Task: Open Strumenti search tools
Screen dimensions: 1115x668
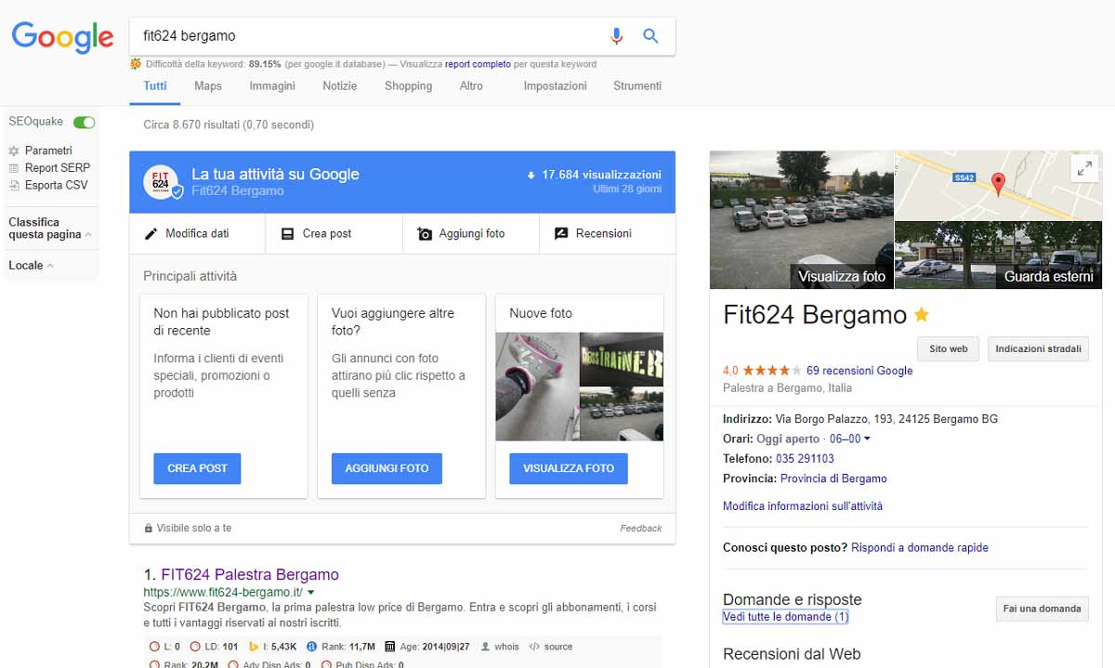Action: pos(637,85)
